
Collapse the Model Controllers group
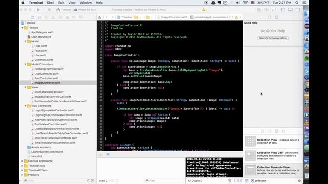(x=25, y=64)
